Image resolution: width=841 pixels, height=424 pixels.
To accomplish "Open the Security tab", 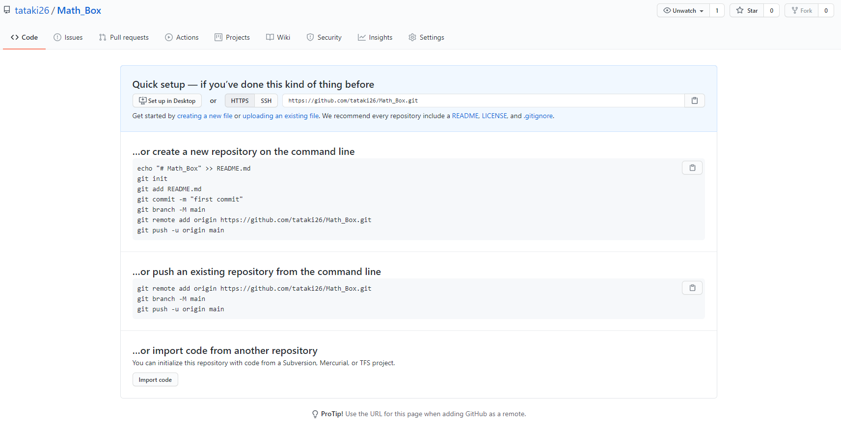I will [x=324, y=37].
